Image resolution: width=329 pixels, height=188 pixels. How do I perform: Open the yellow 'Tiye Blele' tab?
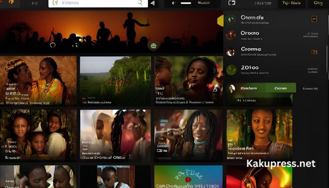[291, 3]
